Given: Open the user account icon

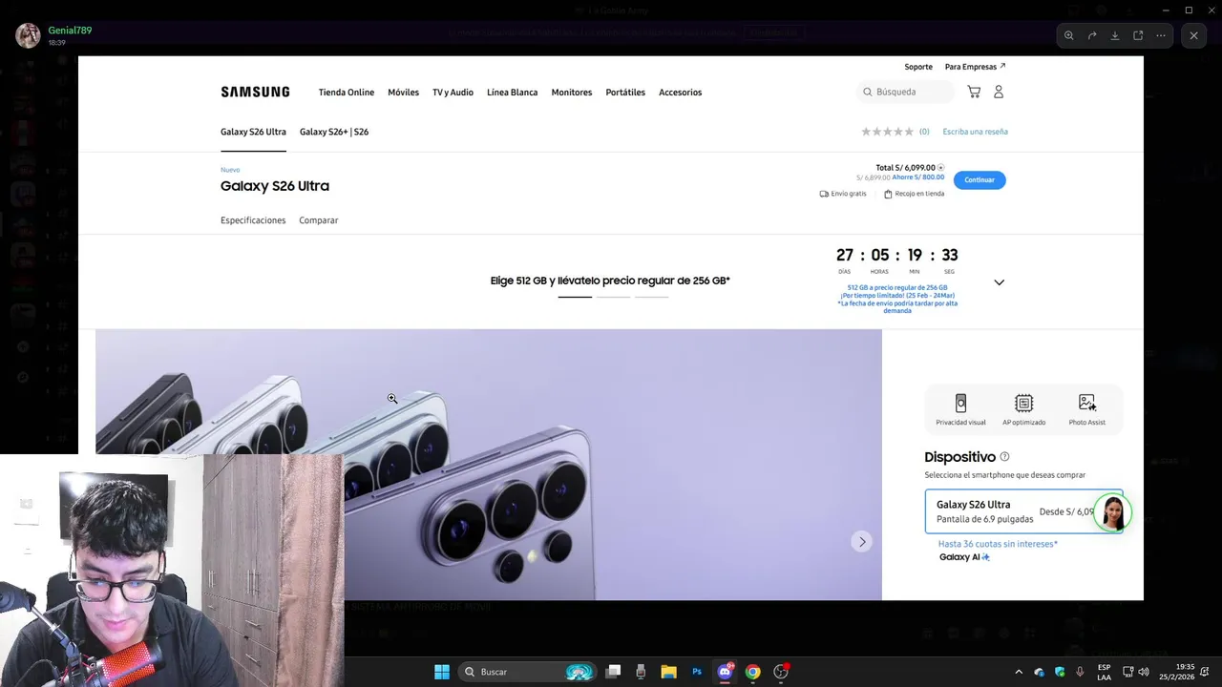Looking at the screenshot, I should [x=999, y=92].
